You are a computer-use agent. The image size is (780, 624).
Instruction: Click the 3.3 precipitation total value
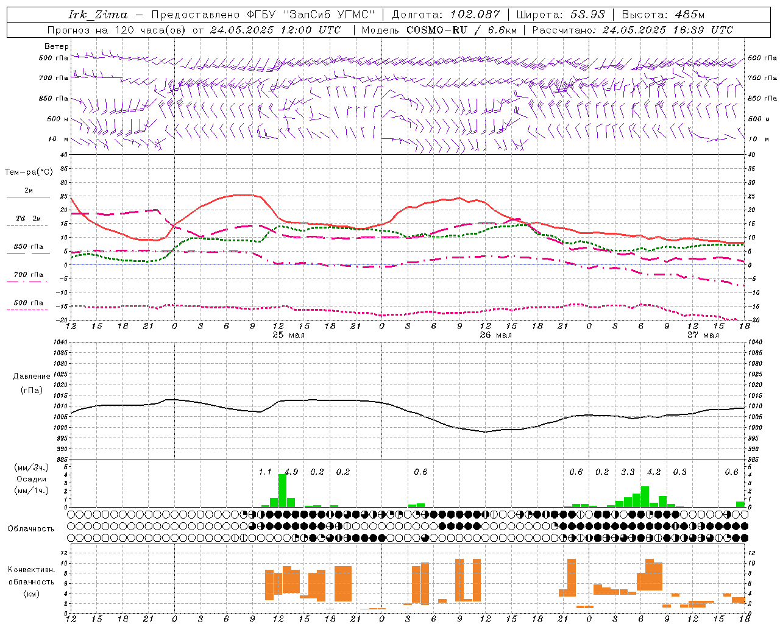[x=628, y=472]
